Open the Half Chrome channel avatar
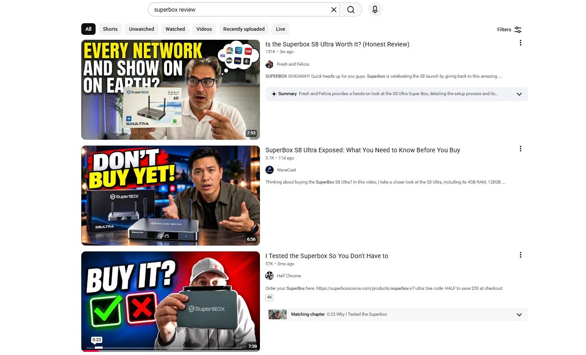The image size is (586, 355). 269,276
